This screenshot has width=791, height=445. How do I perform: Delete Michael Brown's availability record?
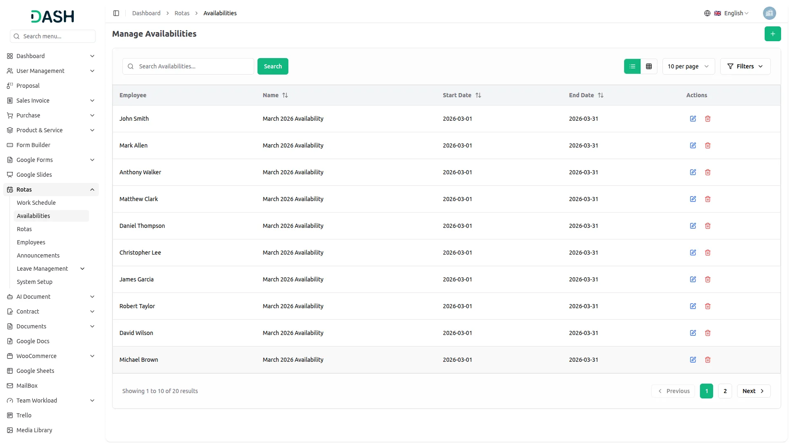point(708,360)
